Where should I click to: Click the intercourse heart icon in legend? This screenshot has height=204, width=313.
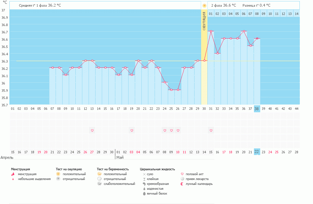tap(183, 174)
